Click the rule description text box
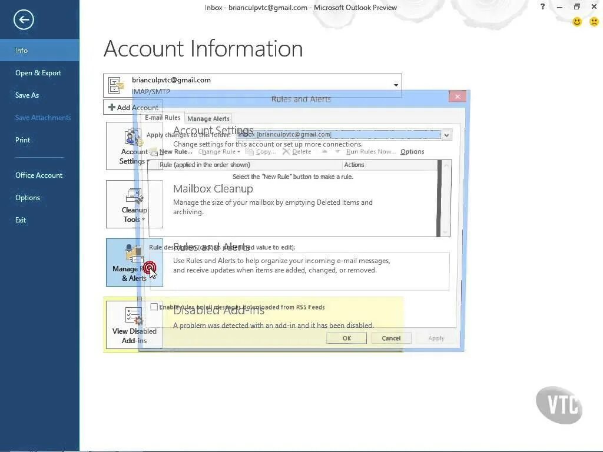This screenshot has width=603, height=452. click(x=299, y=271)
